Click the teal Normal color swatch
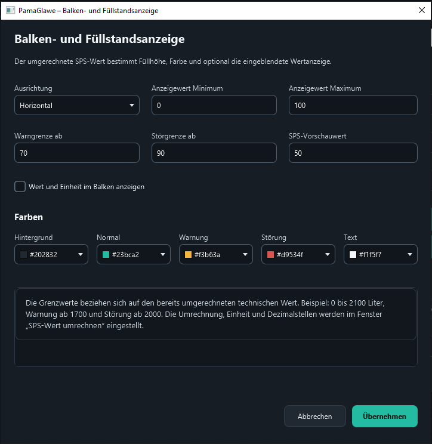This screenshot has height=444, width=432. tap(106, 255)
